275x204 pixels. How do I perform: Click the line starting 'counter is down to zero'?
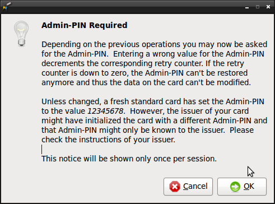pos(145,73)
